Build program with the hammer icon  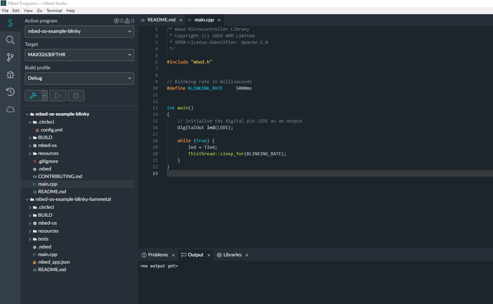[34, 96]
